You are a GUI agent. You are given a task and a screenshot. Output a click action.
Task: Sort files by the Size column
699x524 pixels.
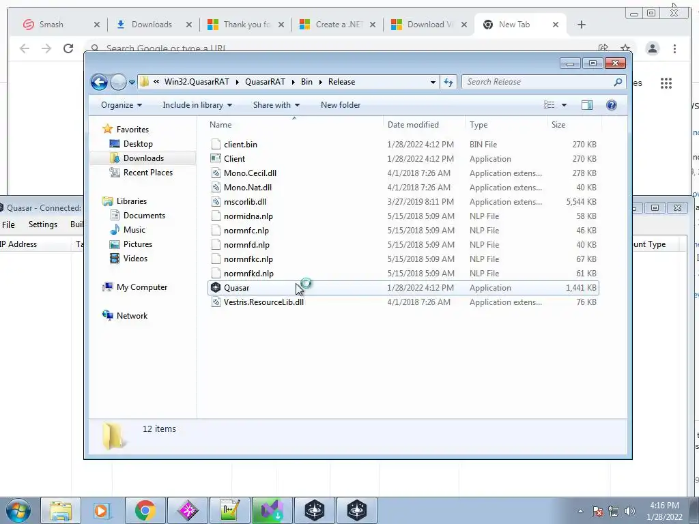pyautogui.click(x=558, y=125)
